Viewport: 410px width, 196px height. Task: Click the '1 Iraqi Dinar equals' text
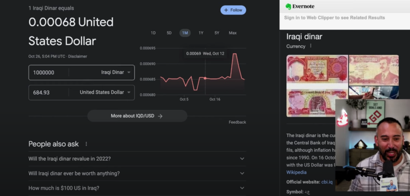[51, 8]
